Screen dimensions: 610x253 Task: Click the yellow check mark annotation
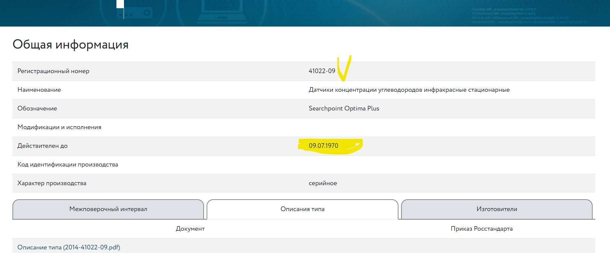pos(344,68)
